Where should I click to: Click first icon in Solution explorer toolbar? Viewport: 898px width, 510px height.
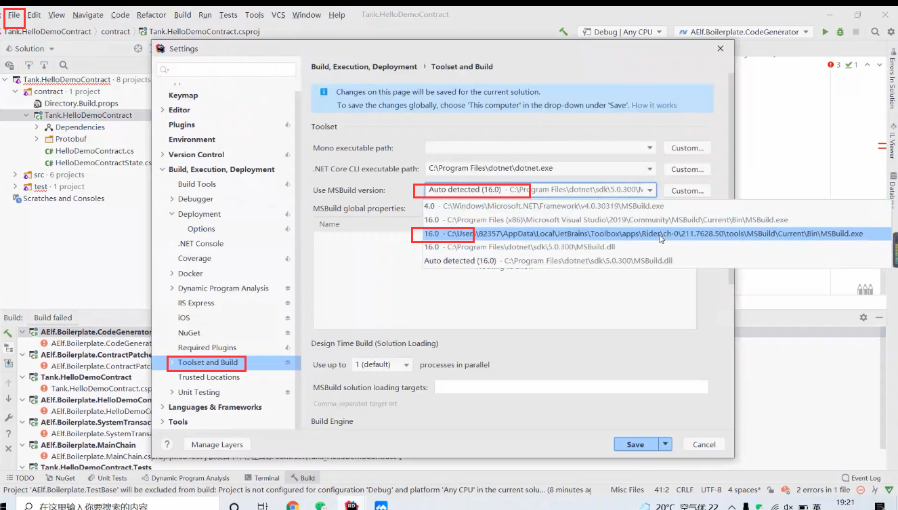[x=9, y=65]
